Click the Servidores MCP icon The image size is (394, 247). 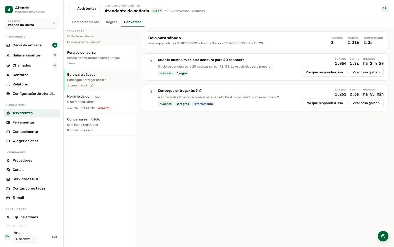[x=8, y=179]
